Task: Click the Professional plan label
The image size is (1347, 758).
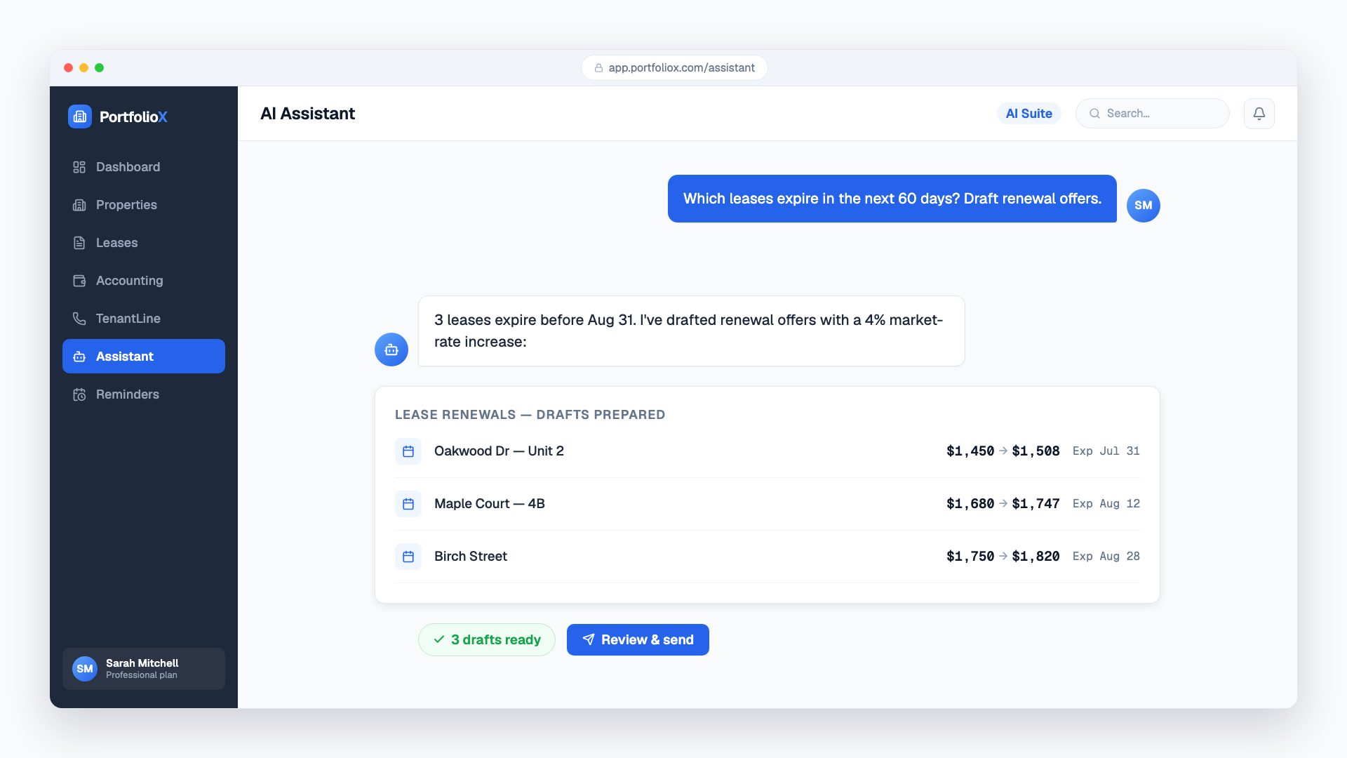Action: click(142, 675)
